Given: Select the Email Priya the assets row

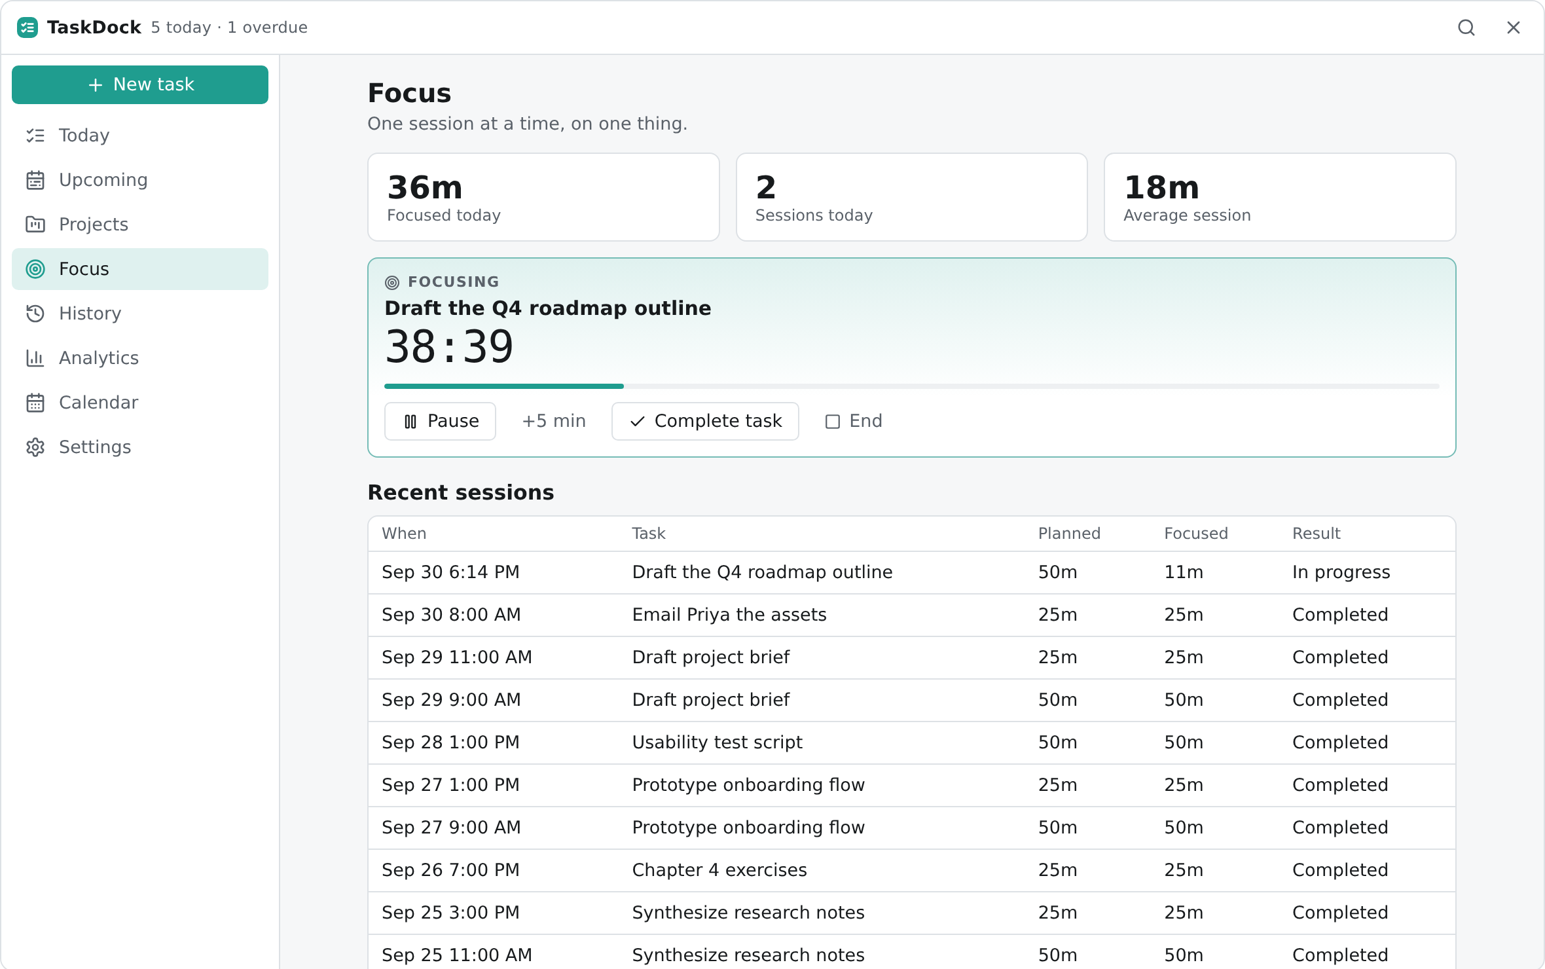Looking at the screenshot, I should (x=912, y=615).
